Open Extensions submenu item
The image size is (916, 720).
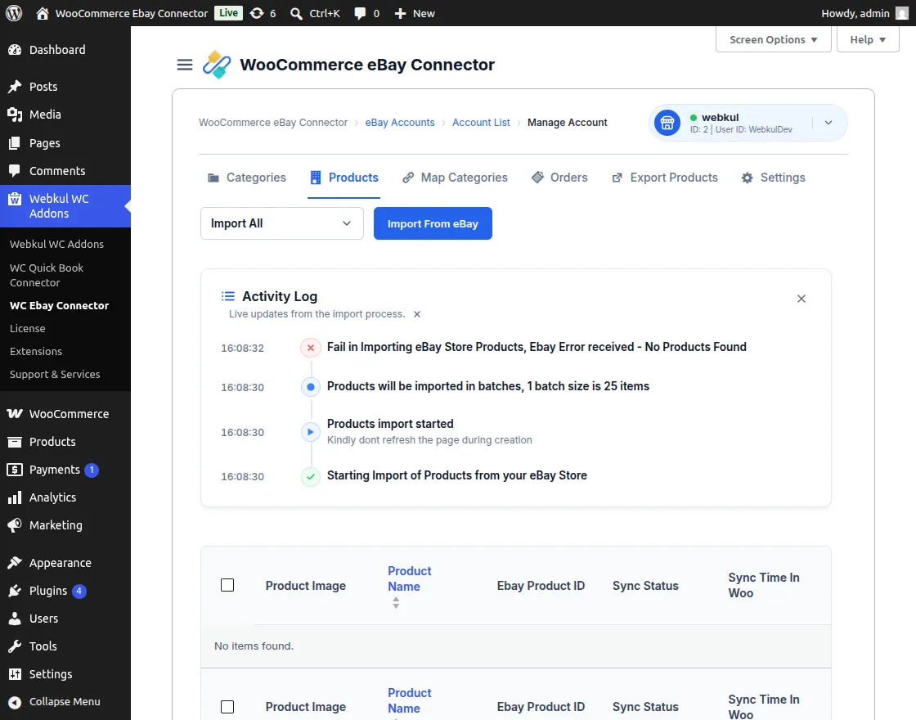point(36,351)
